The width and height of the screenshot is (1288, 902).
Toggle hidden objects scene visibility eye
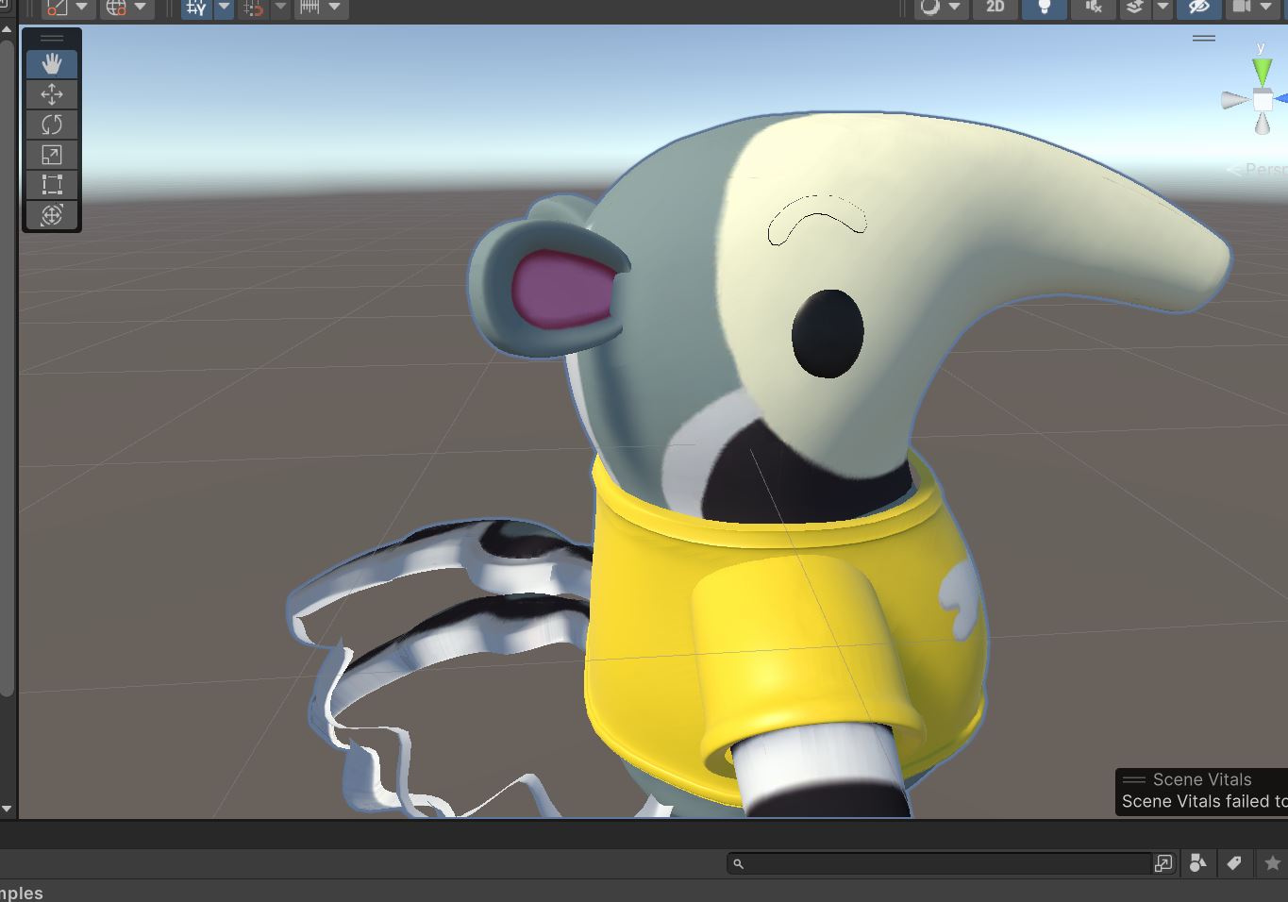tap(1199, 8)
